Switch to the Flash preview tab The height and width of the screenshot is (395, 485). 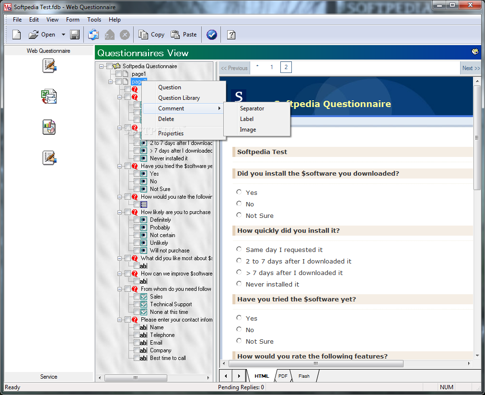[x=304, y=376]
